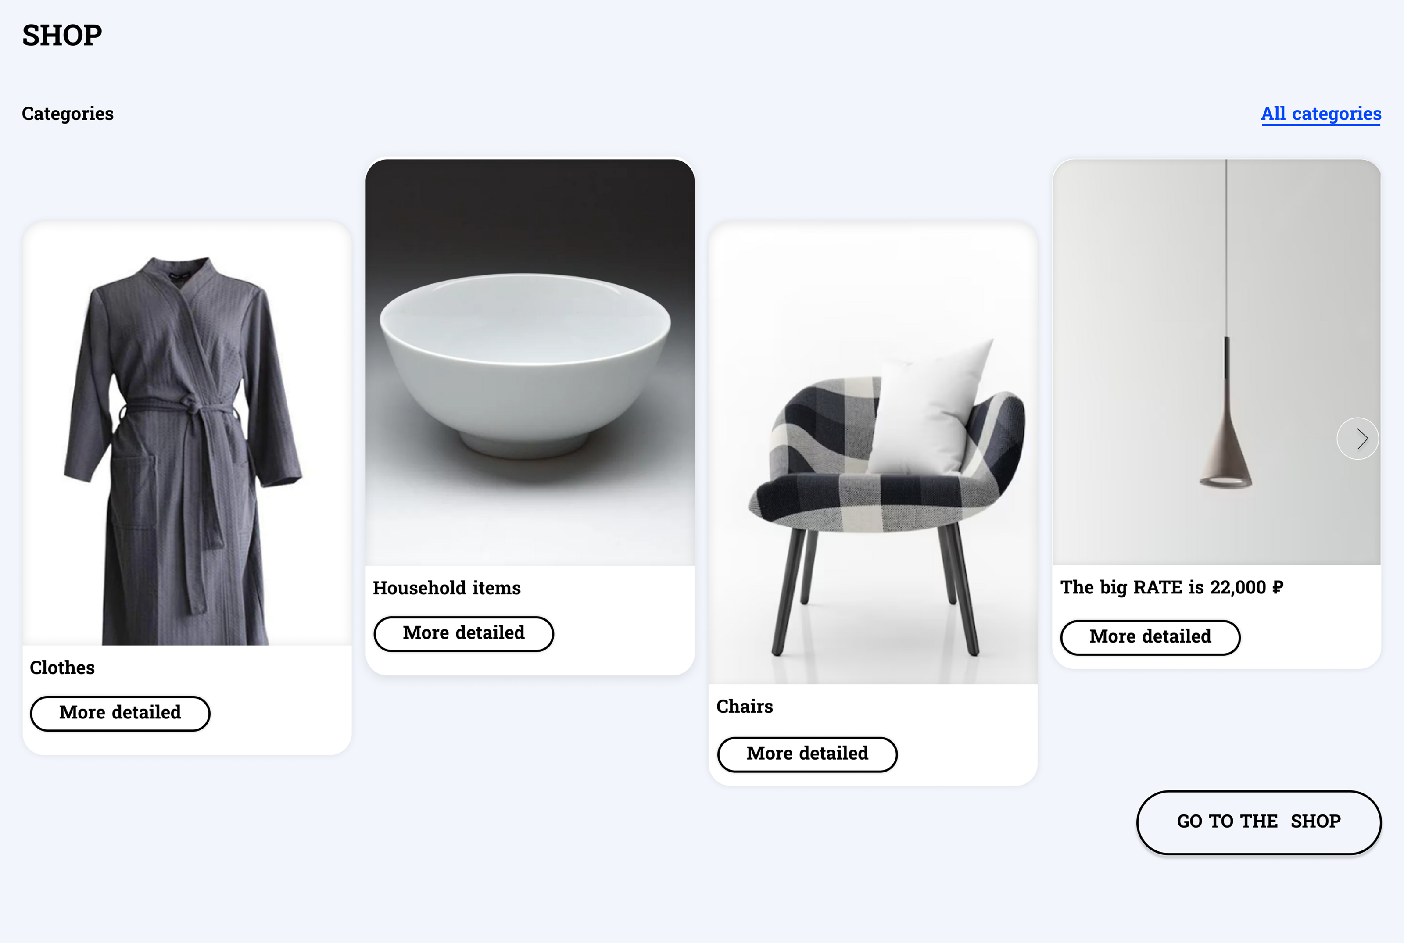The image size is (1404, 943).
Task: Click More detailed under Household items
Action: coord(464,633)
